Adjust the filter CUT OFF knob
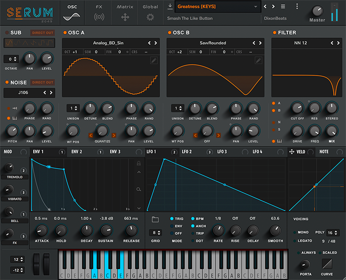Screen dimensions: 346x280 (x=297, y=108)
